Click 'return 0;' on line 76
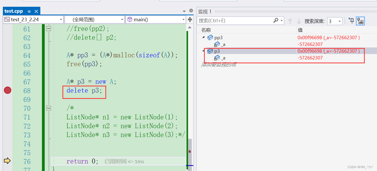This screenshot has height=171, width=377. 82,161
